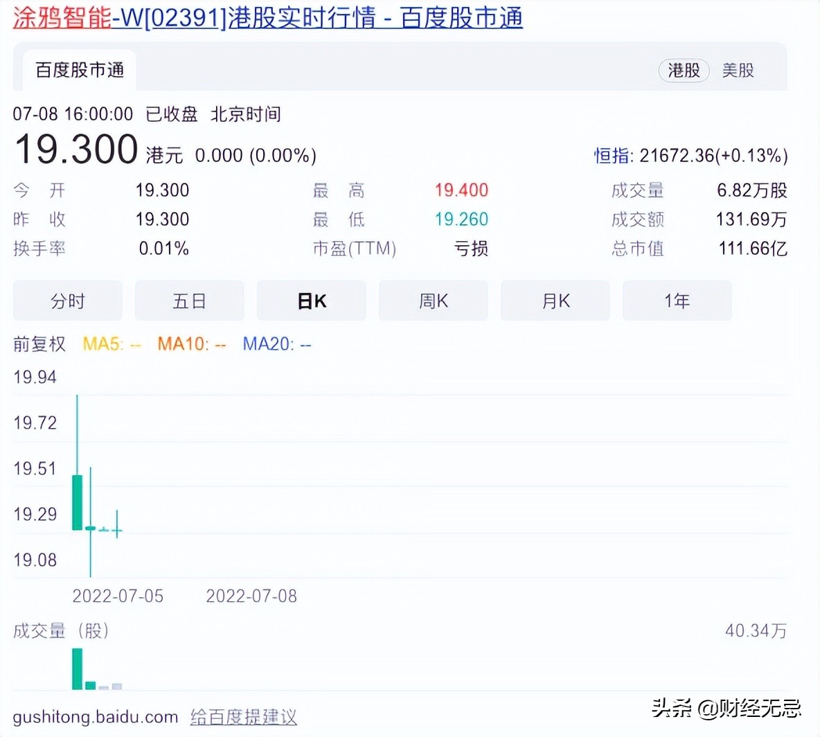The image size is (820, 737).
Task: Click the 最低 value 19.260
Action: pyautogui.click(x=461, y=219)
